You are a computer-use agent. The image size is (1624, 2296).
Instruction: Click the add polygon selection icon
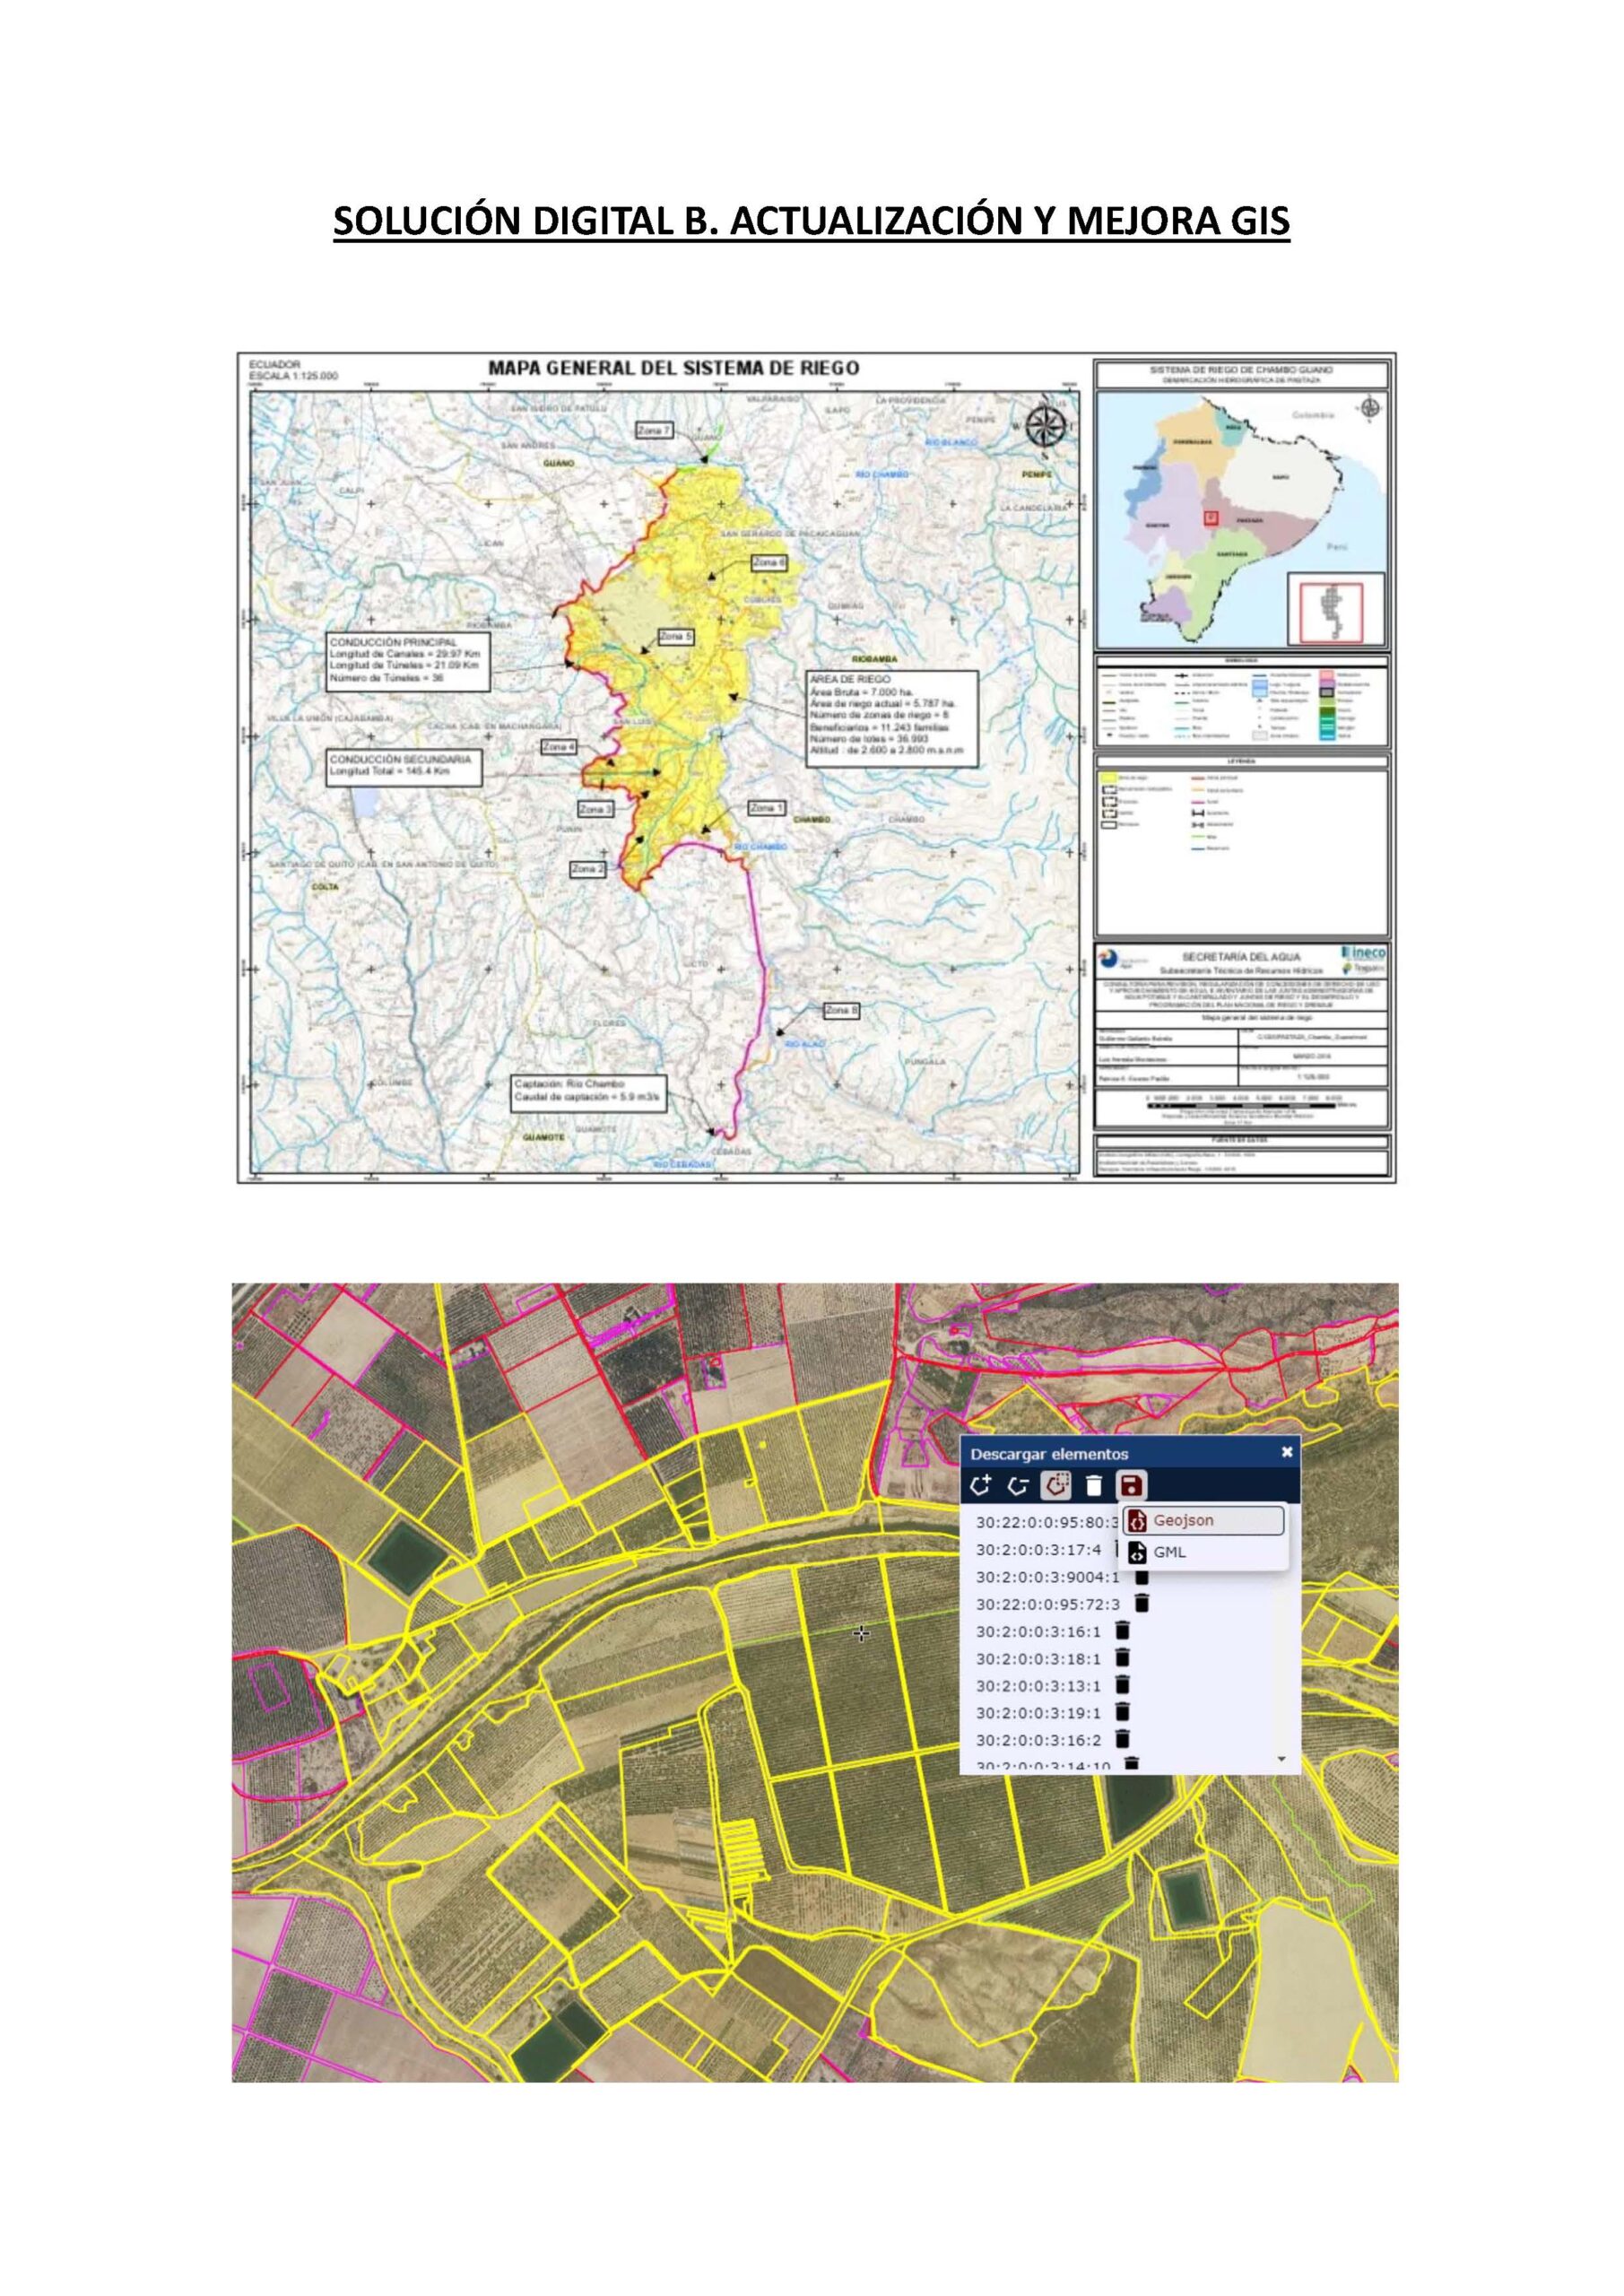click(981, 1486)
